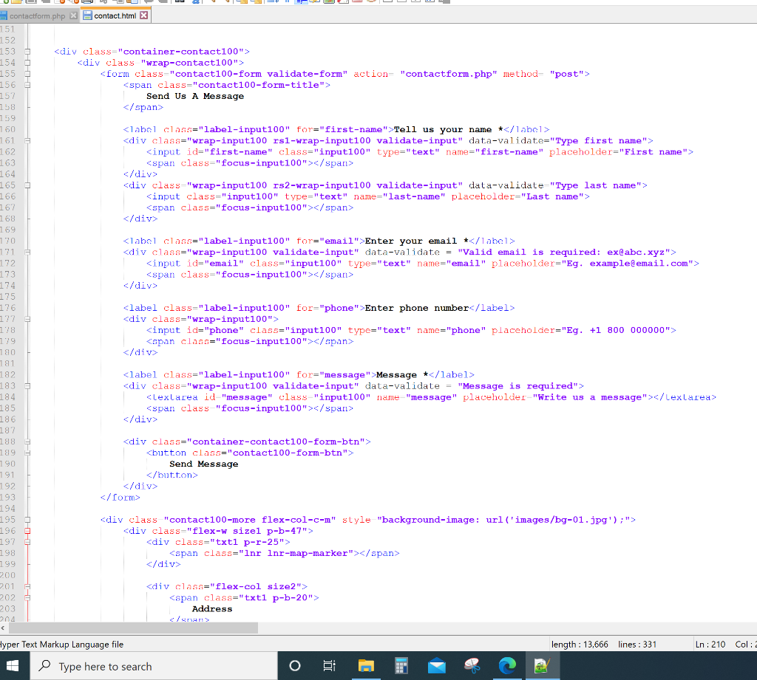The width and height of the screenshot is (757, 680).
Task: Collapse the txt1 p-b-20 span at line 202
Action: [27, 598]
